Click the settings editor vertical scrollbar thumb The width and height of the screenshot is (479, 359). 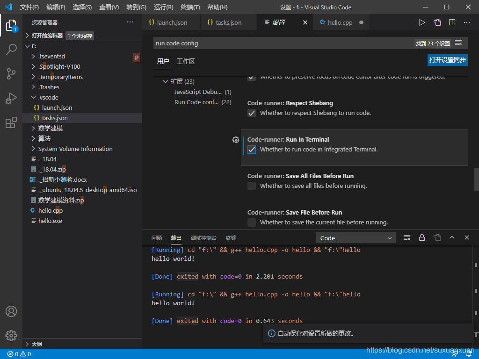[476, 179]
